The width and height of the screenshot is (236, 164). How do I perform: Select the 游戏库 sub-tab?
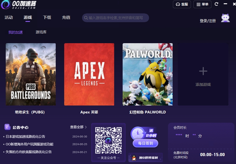point(41,32)
